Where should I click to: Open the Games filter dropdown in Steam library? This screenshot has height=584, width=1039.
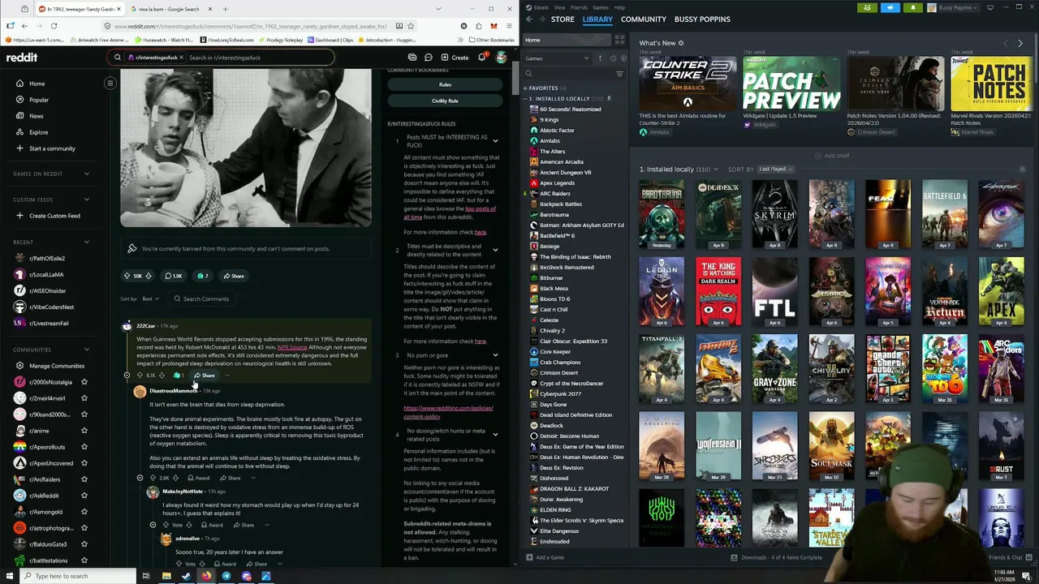click(557, 58)
